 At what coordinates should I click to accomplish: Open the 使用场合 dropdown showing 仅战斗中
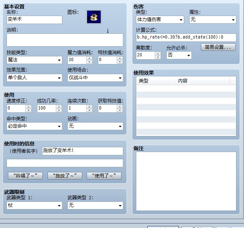click(x=95, y=78)
